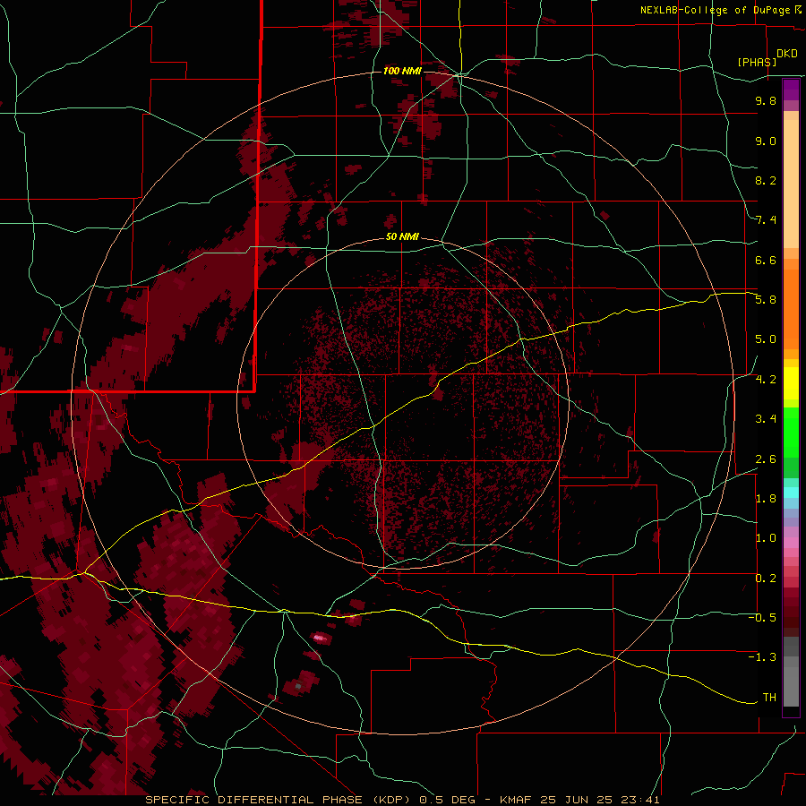Pick the cyan segment of the color bar
The width and height of the screenshot is (806, 806).
(x=791, y=492)
